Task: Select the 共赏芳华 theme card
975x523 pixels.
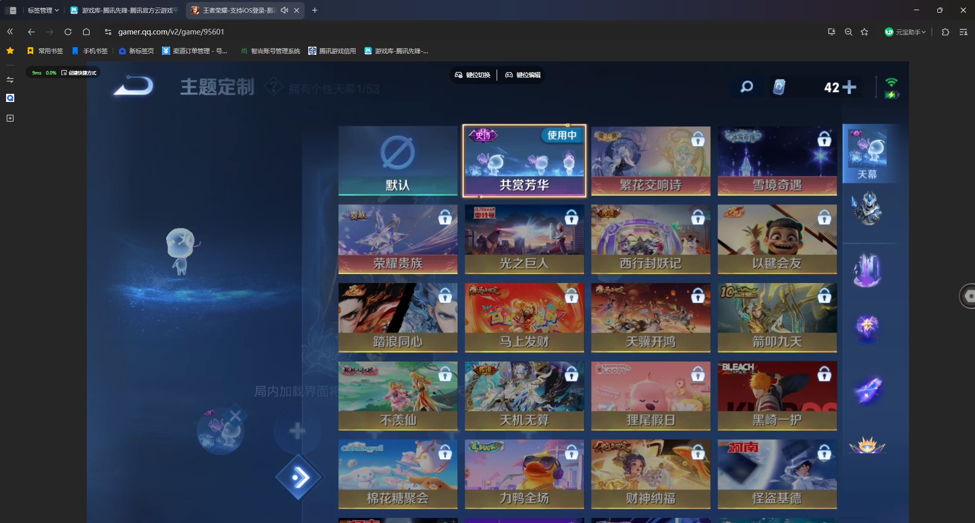Action: click(x=525, y=161)
